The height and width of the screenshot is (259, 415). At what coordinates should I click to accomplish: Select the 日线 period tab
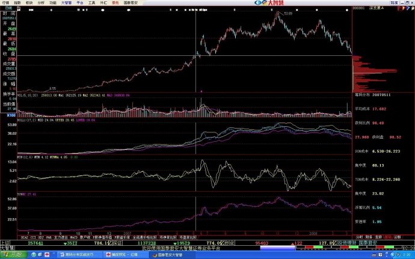(8, 8)
